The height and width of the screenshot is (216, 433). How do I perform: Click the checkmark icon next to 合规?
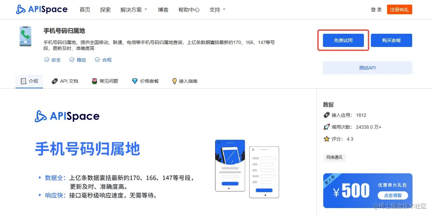click(97, 60)
